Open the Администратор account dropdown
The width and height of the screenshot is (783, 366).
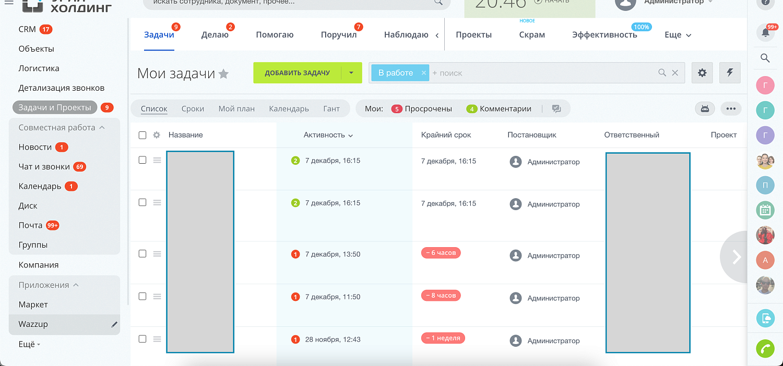tap(673, 2)
